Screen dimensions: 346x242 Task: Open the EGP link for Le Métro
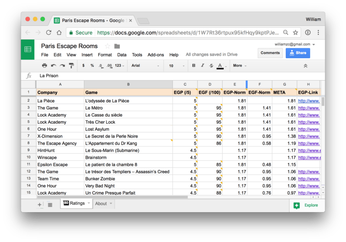(x=309, y=108)
